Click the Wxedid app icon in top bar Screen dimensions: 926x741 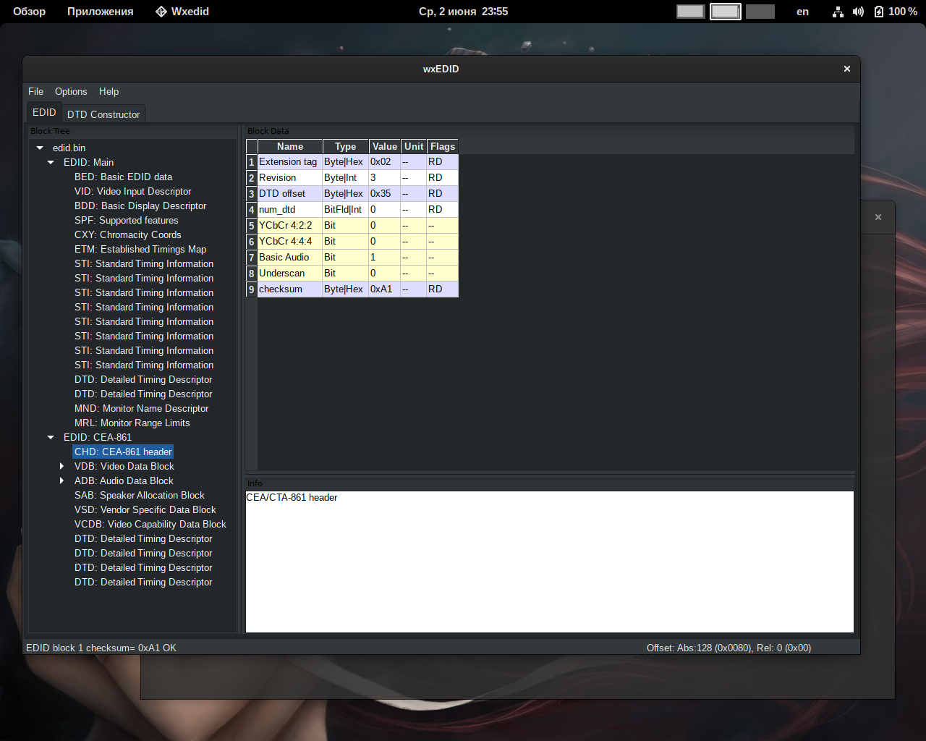coord(161,12)
